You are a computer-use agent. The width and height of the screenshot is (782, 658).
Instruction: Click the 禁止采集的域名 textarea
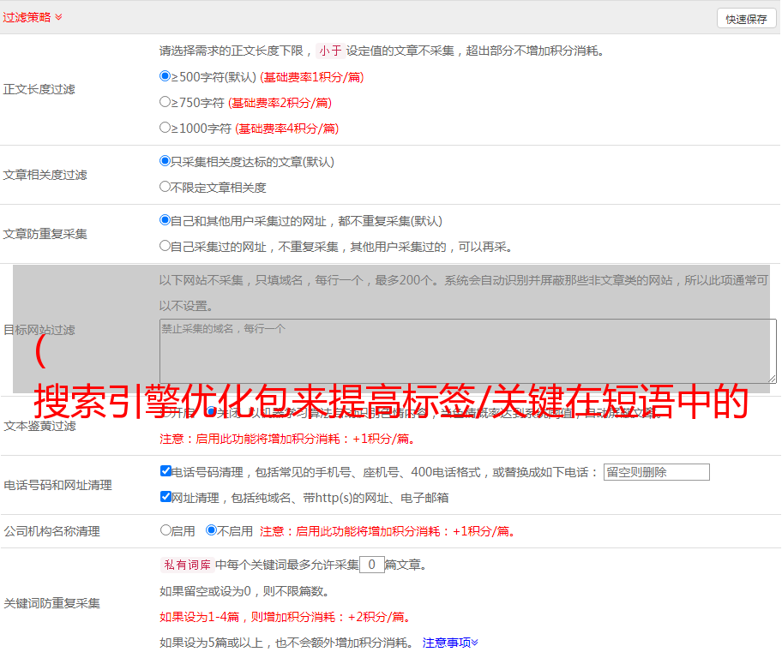(468, 351)
